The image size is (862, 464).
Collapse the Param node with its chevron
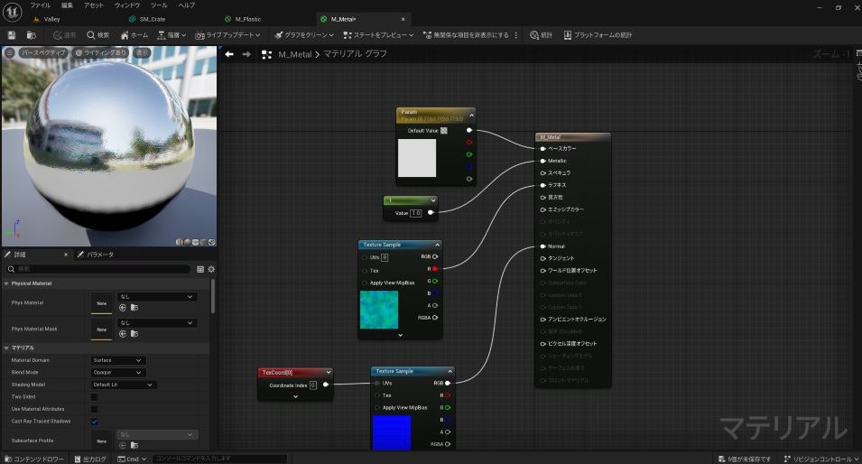471,115
